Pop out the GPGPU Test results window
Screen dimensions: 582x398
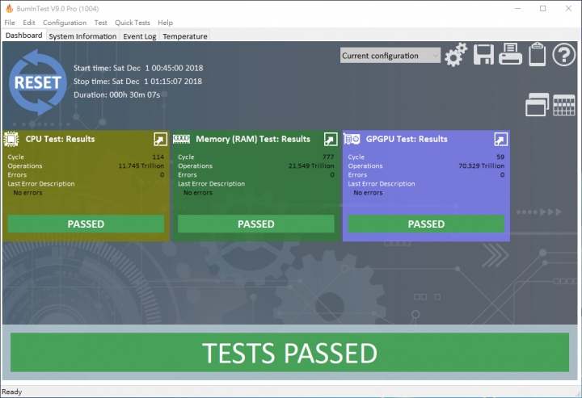(500, 140)
